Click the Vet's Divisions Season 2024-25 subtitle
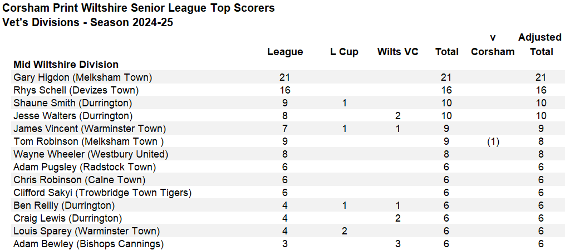The width and height of the screenshot is (565, 250). (x=87, y=22)
